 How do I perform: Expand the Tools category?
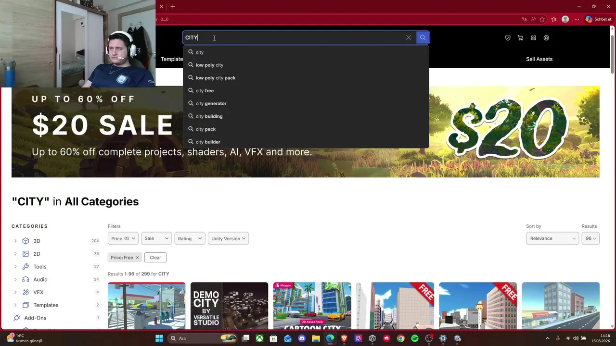[15, 267]
